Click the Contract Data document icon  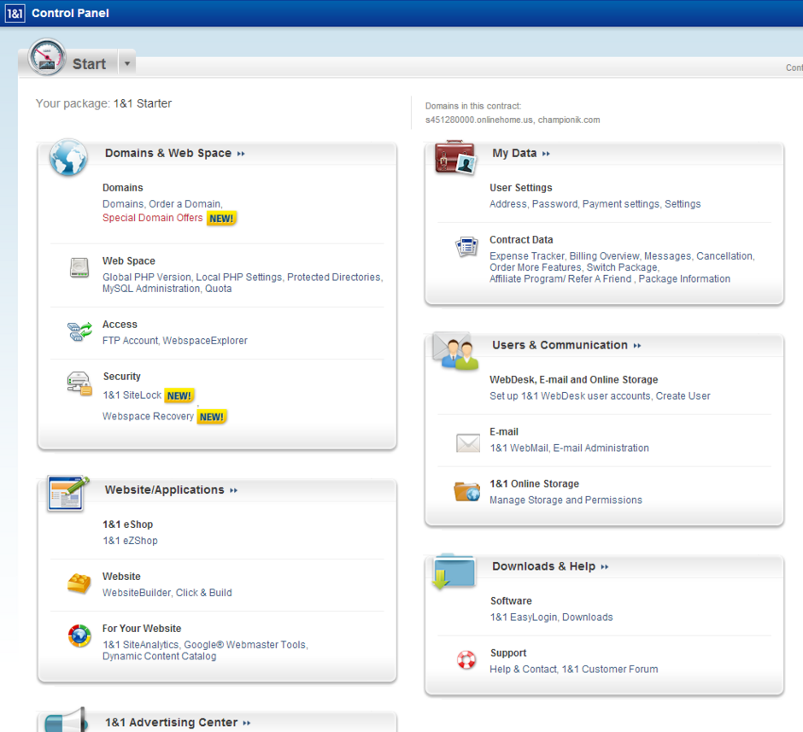(467, 247)
